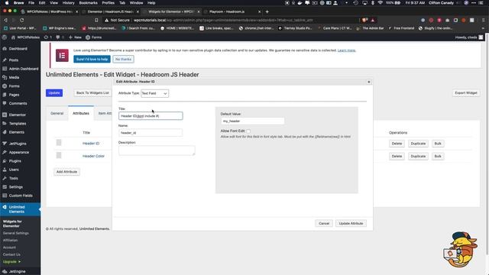Close the Edit Attribute dialog
489x275 pixels.
point(368,82)
